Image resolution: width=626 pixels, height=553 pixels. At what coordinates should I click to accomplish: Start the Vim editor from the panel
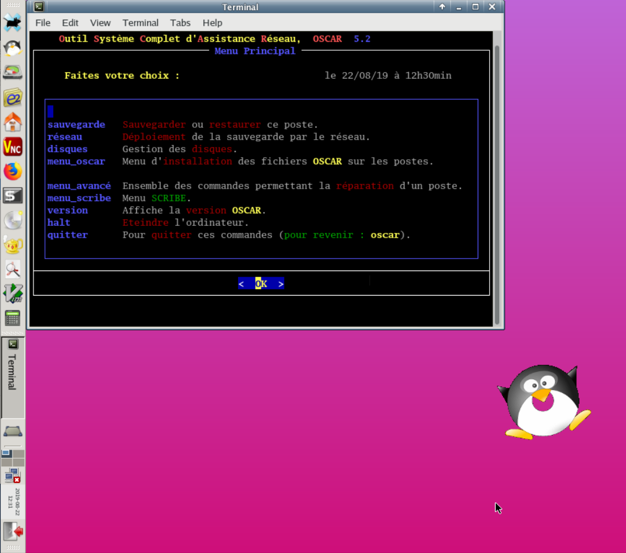point(13,293)
